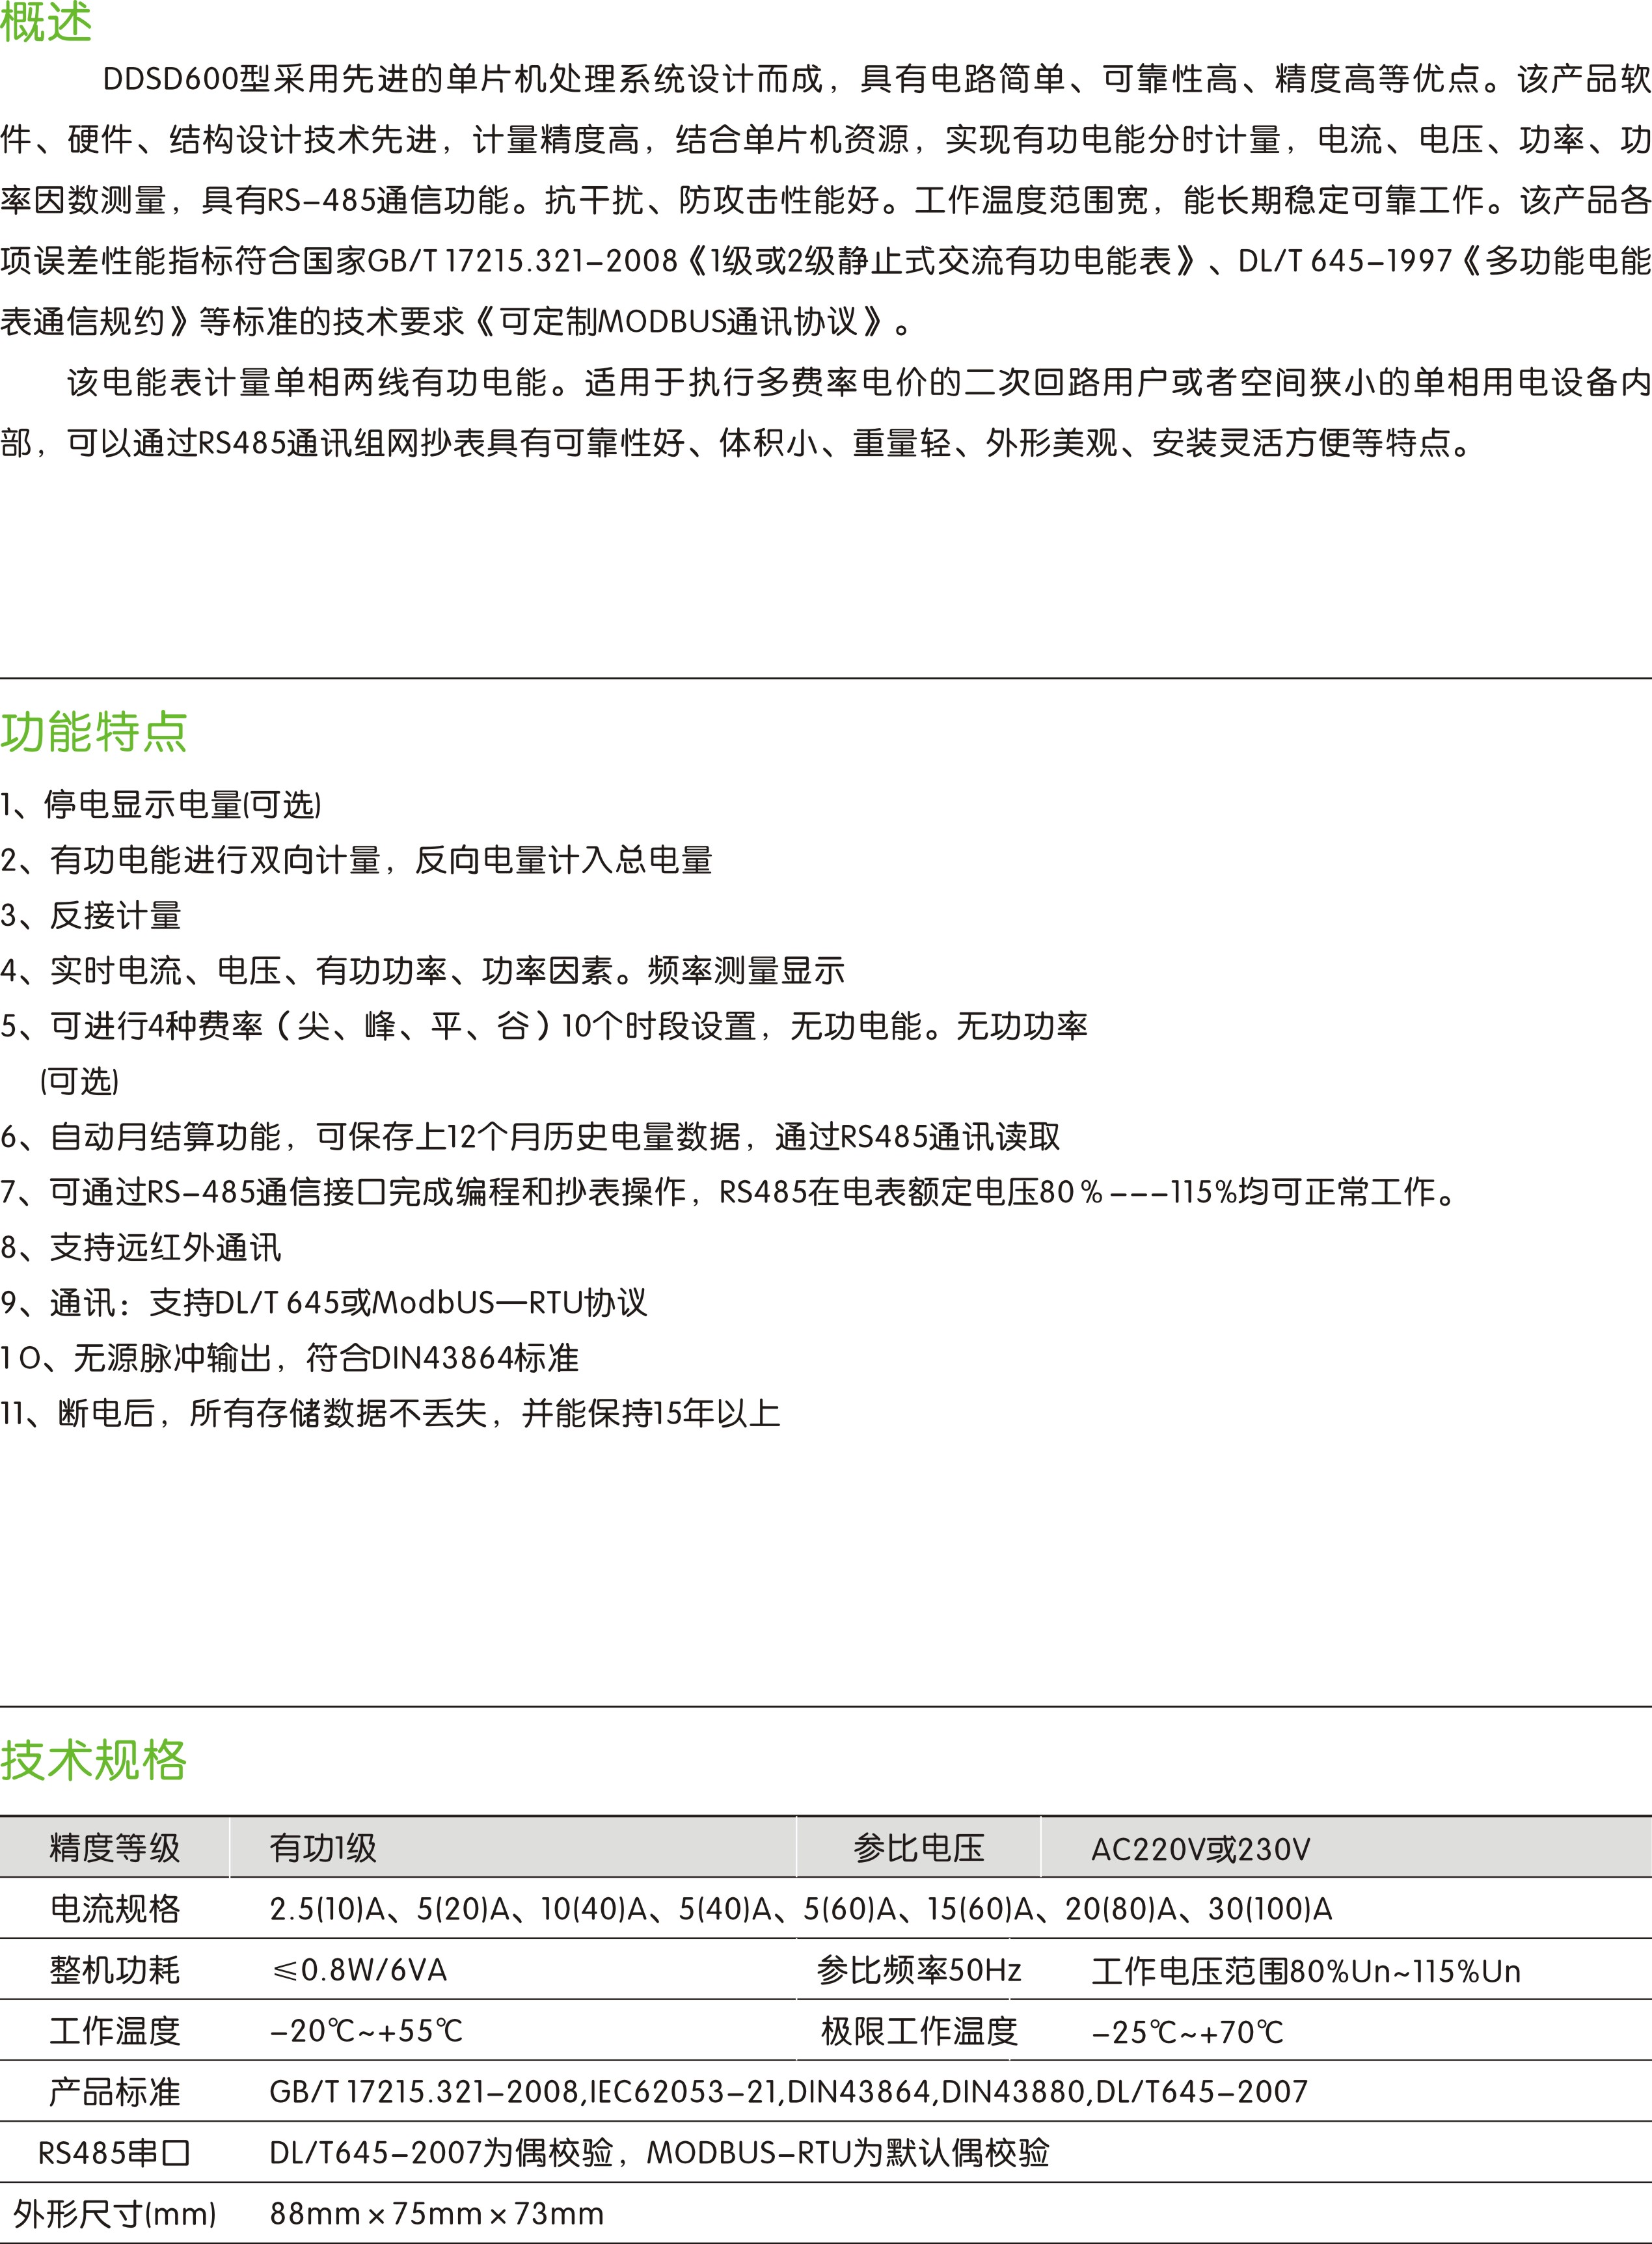
Task: Click the 功能特点 green heading
Action: (x=94, y=731)
